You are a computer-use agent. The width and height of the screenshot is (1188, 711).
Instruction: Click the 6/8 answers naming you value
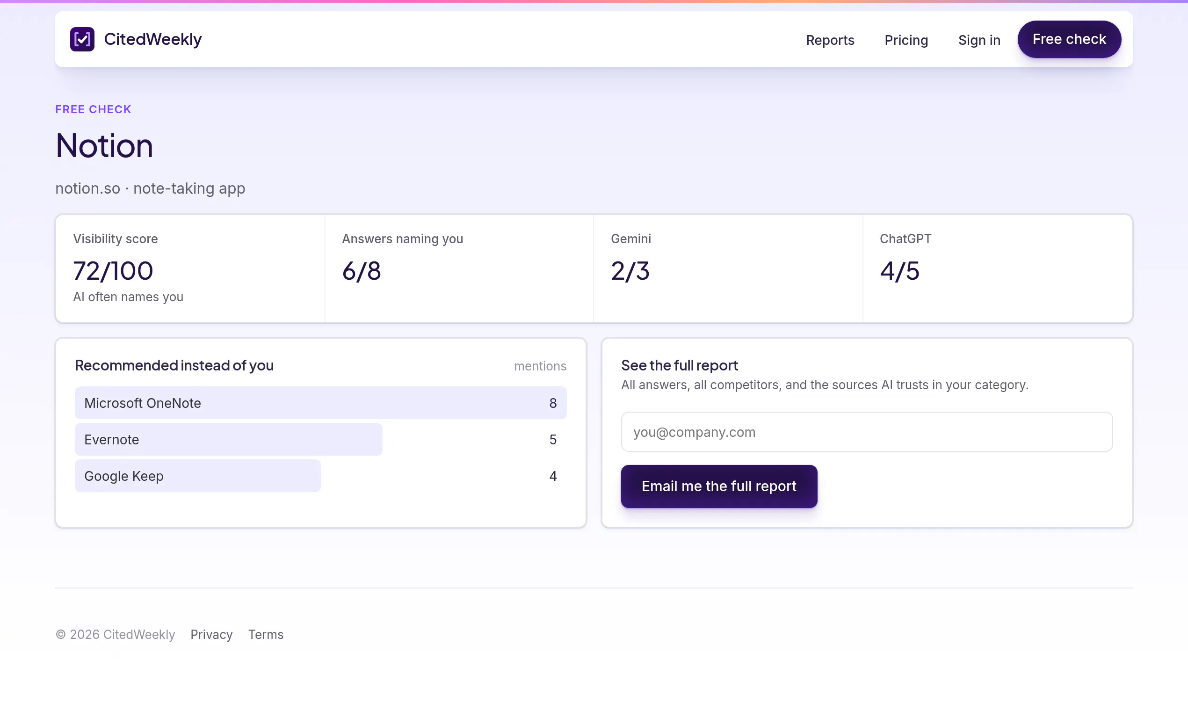click(361, 271)
